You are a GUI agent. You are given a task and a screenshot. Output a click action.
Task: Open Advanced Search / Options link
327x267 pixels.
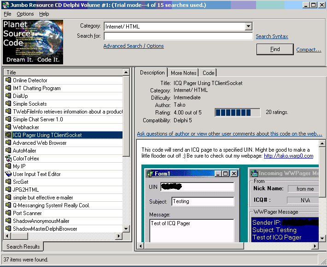pyautogui.click(x=134, y=46)
